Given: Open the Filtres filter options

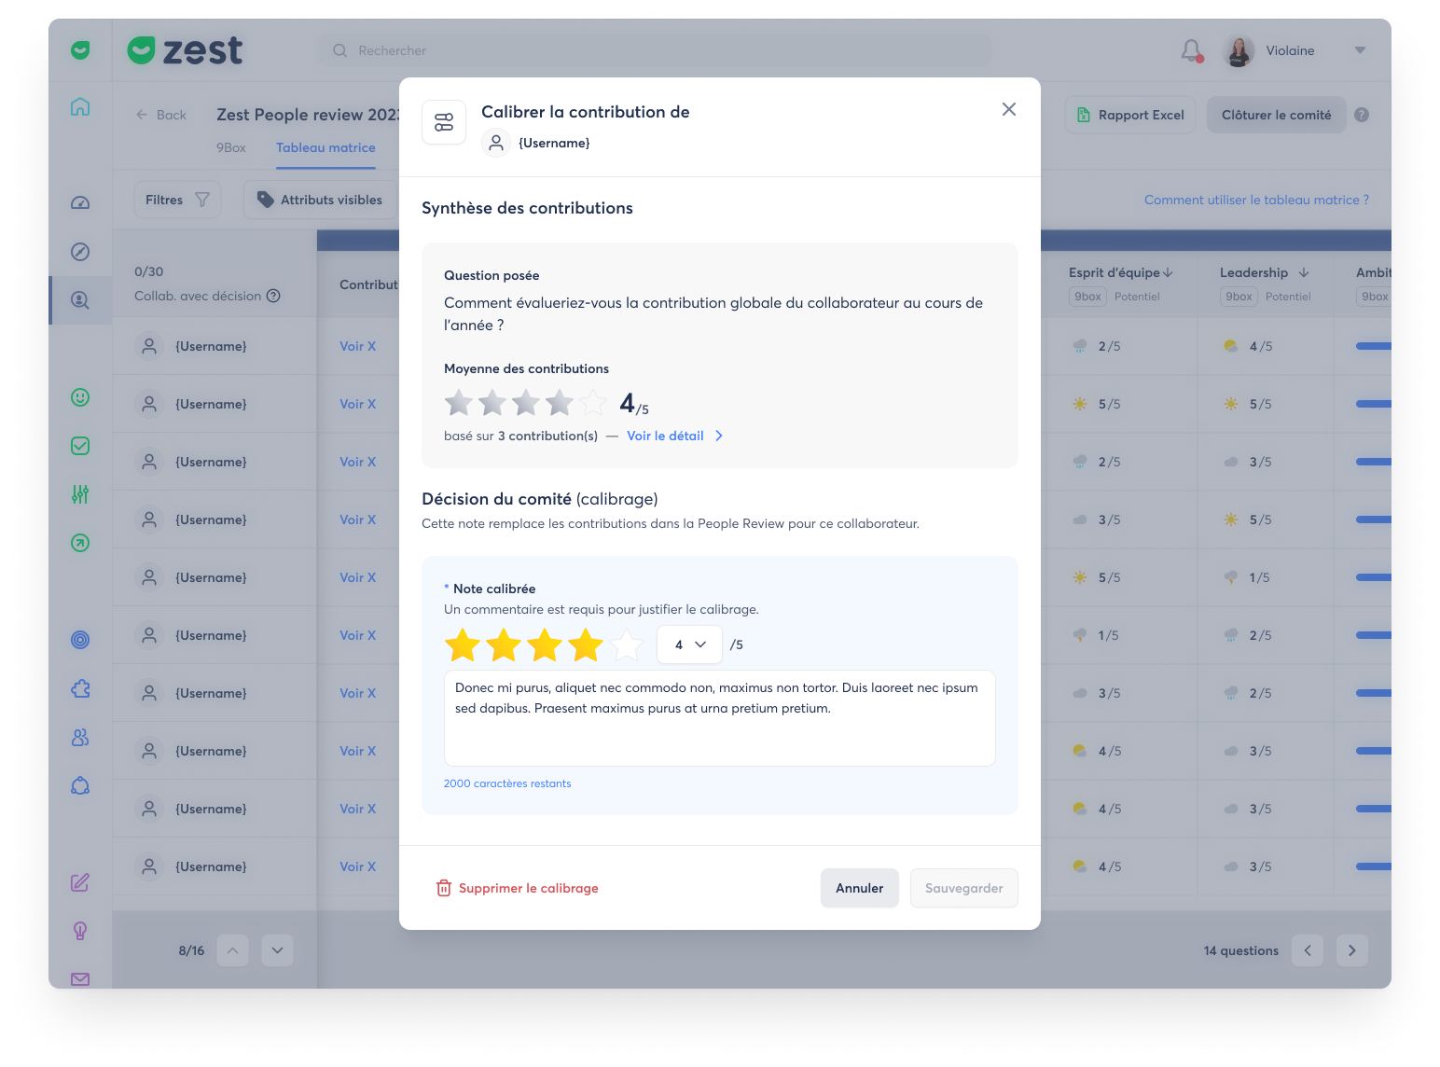Looking at the screenshot, I should pyautogui.click(x=177, y=200).
